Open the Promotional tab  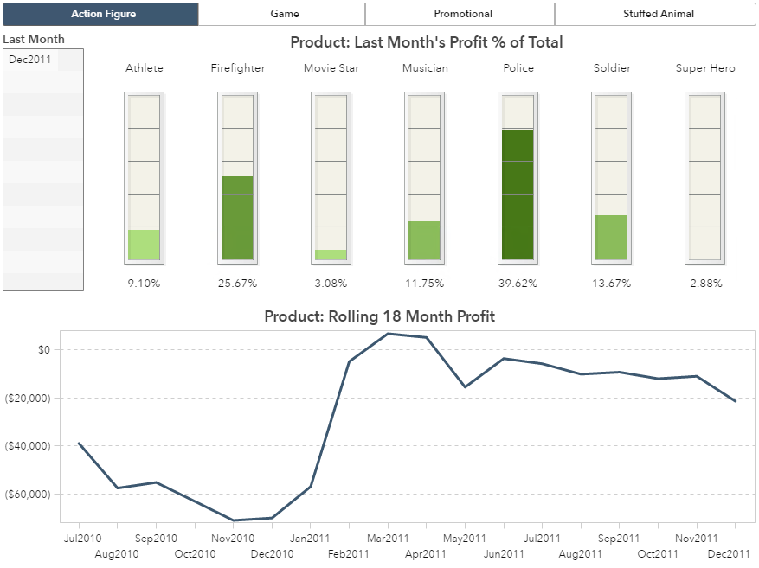coord(462,14)
